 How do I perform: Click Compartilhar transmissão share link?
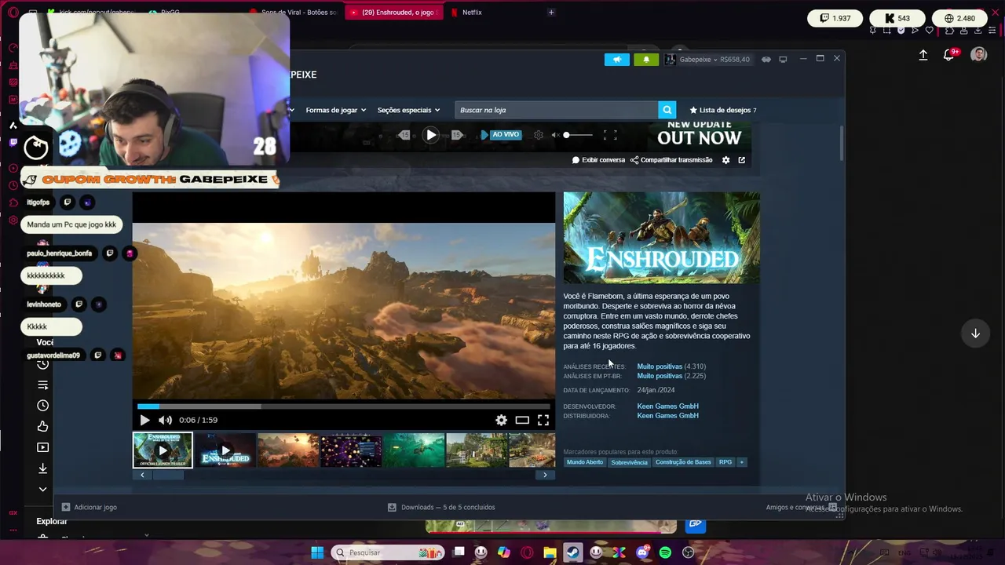[671, 160]
